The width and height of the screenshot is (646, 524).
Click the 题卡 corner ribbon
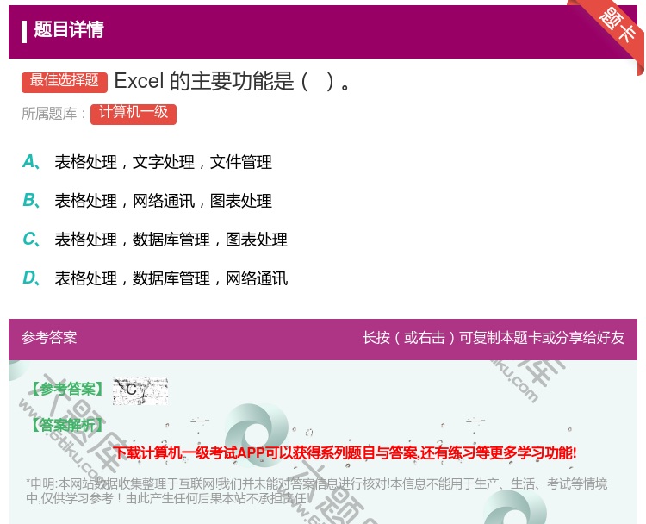click(x=616, y=28)
